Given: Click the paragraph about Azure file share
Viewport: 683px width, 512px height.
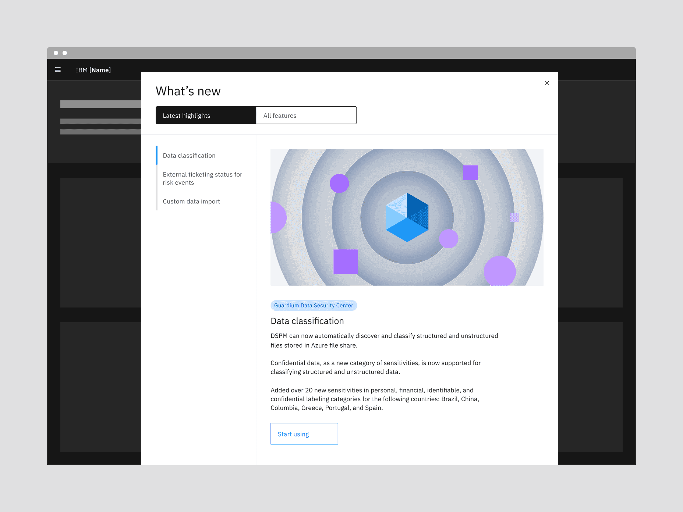Looking at the screenshot, I should click(x=384, y=341).
